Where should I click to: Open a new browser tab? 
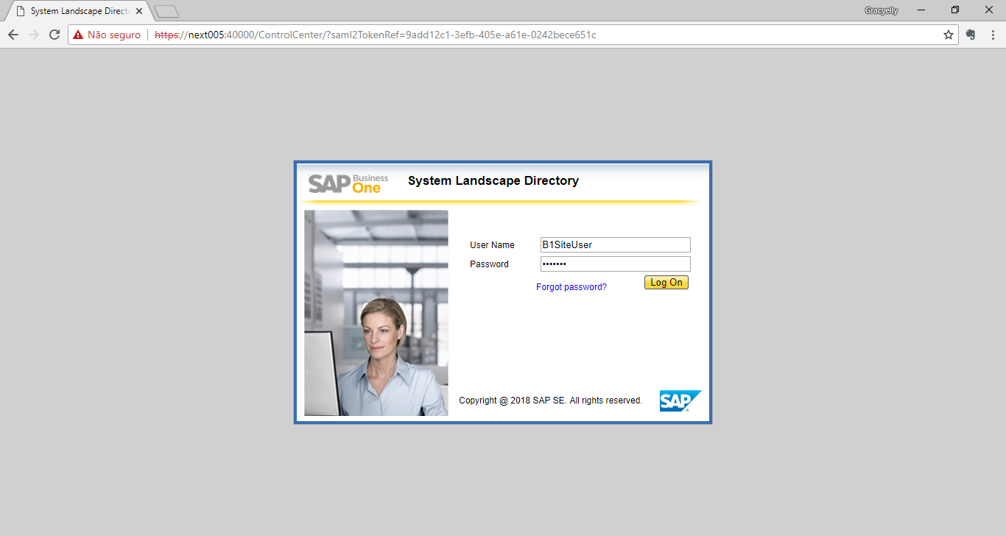[166, 11]
